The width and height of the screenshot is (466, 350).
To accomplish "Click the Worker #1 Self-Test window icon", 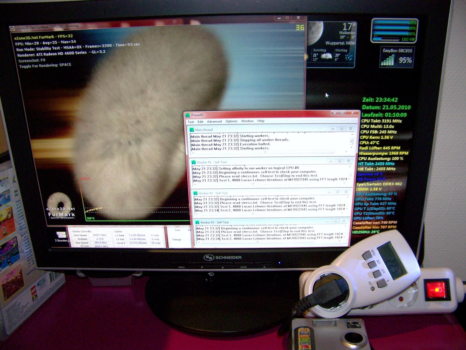I will (x=194, y=162).
